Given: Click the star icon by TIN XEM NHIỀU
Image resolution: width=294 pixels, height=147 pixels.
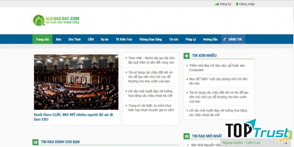Looking at the screenshot, I should point(187,56).
